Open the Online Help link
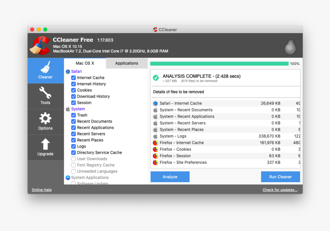 tap(42, 190)
